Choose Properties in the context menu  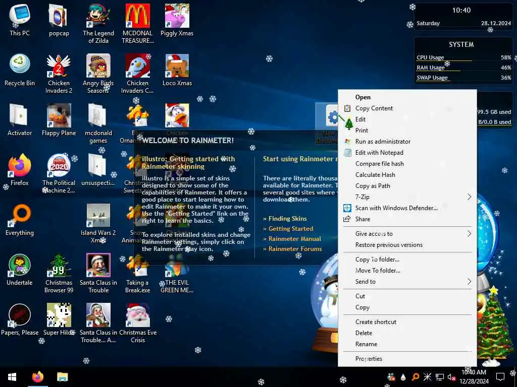(407, 359)
